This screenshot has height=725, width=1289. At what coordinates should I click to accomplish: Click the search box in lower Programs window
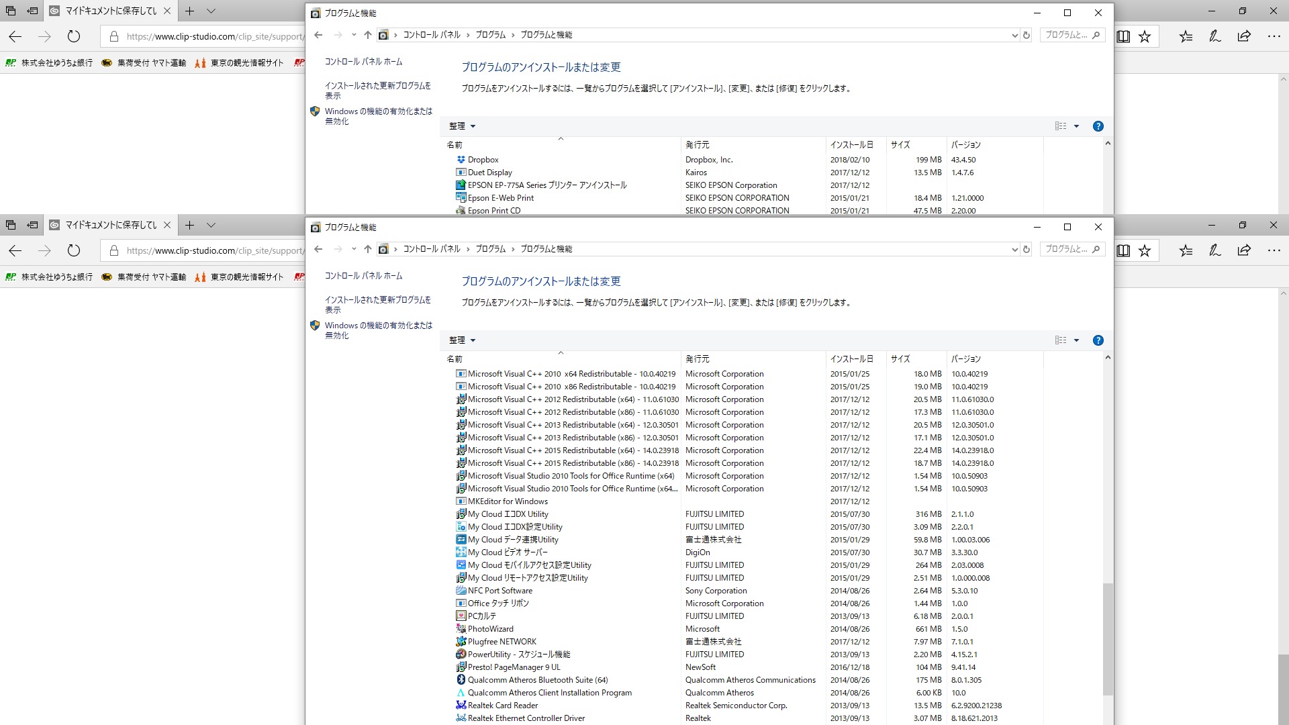coord(1066,249)
